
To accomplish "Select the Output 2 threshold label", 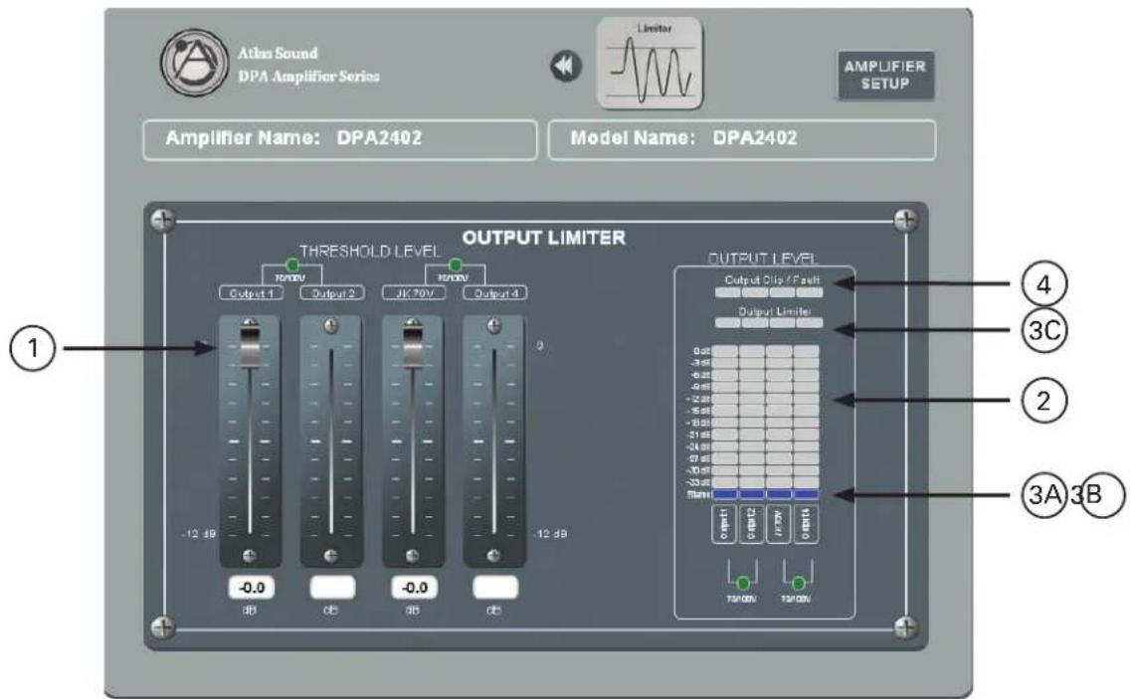I will point(332,293).
